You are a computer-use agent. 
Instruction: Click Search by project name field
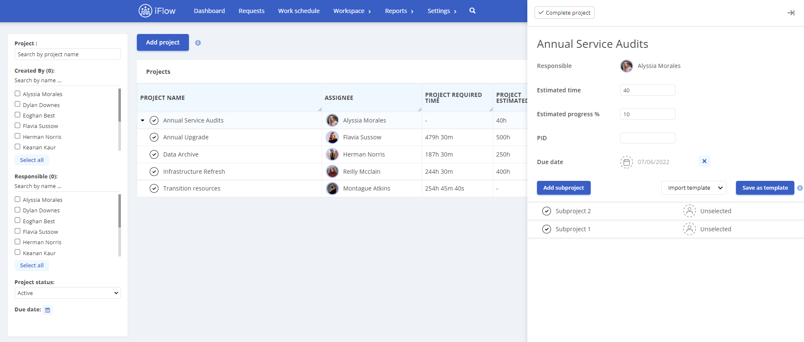coord(68,54)
